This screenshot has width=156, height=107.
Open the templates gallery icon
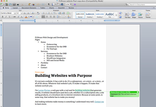(6, 4)
